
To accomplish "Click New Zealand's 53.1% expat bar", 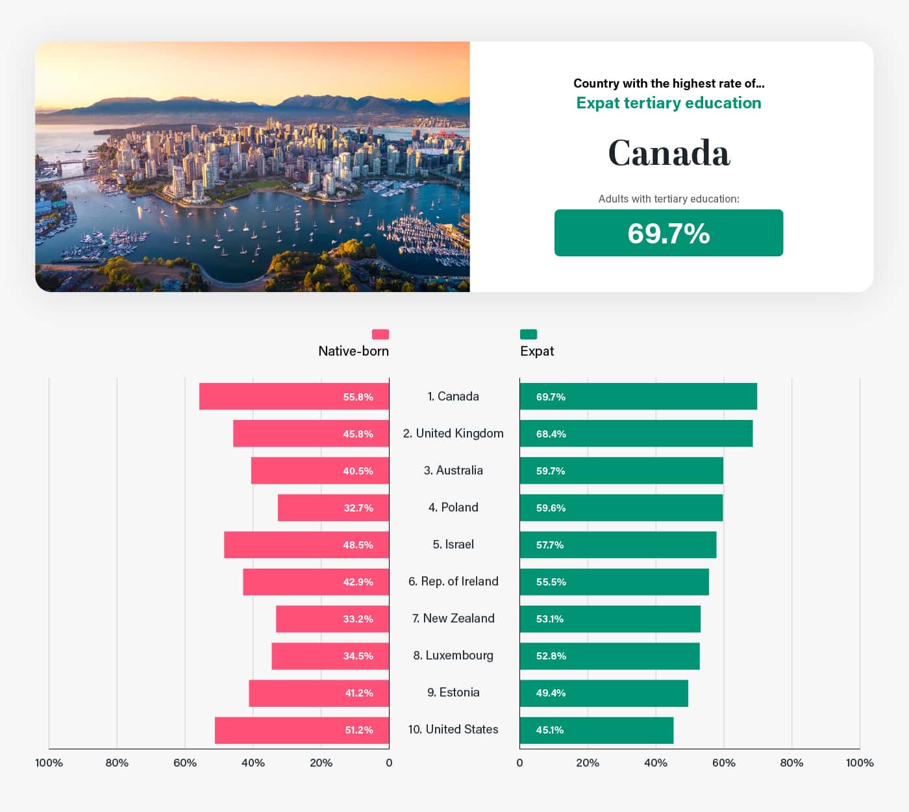I will [610, 619].
